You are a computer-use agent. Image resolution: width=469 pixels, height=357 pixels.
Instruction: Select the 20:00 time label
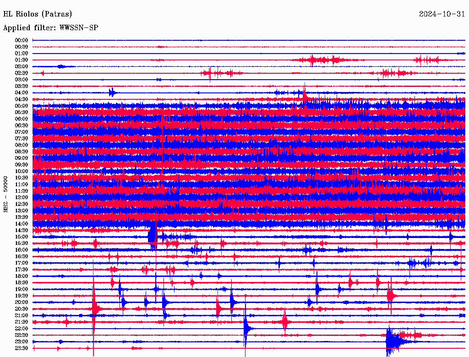[22, 302]
